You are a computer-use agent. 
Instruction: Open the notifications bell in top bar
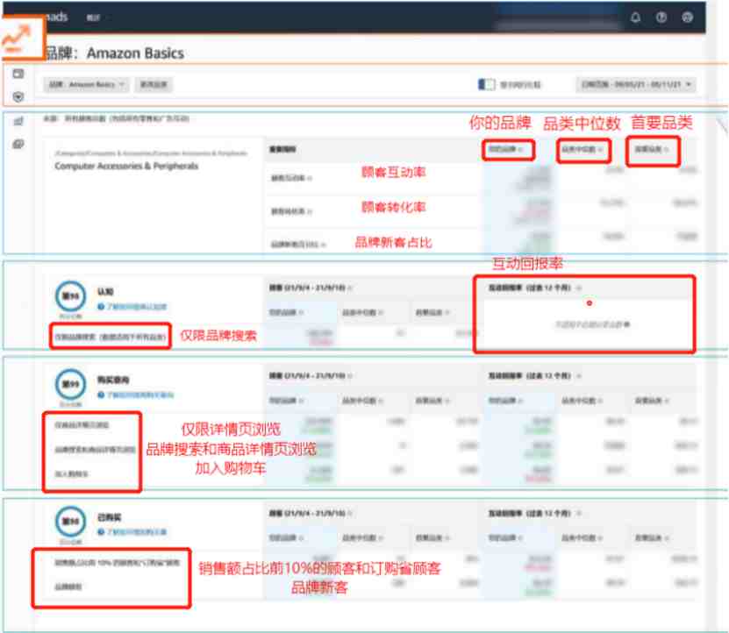click(635, 18)
